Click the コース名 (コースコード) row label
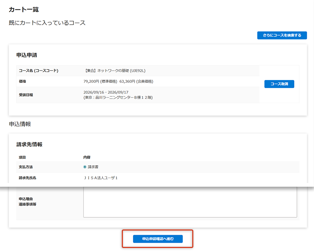 39,71
